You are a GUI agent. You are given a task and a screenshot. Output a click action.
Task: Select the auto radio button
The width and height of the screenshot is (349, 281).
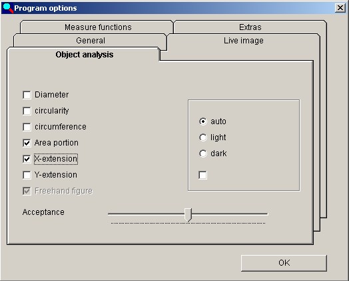(x=203, y=121)
